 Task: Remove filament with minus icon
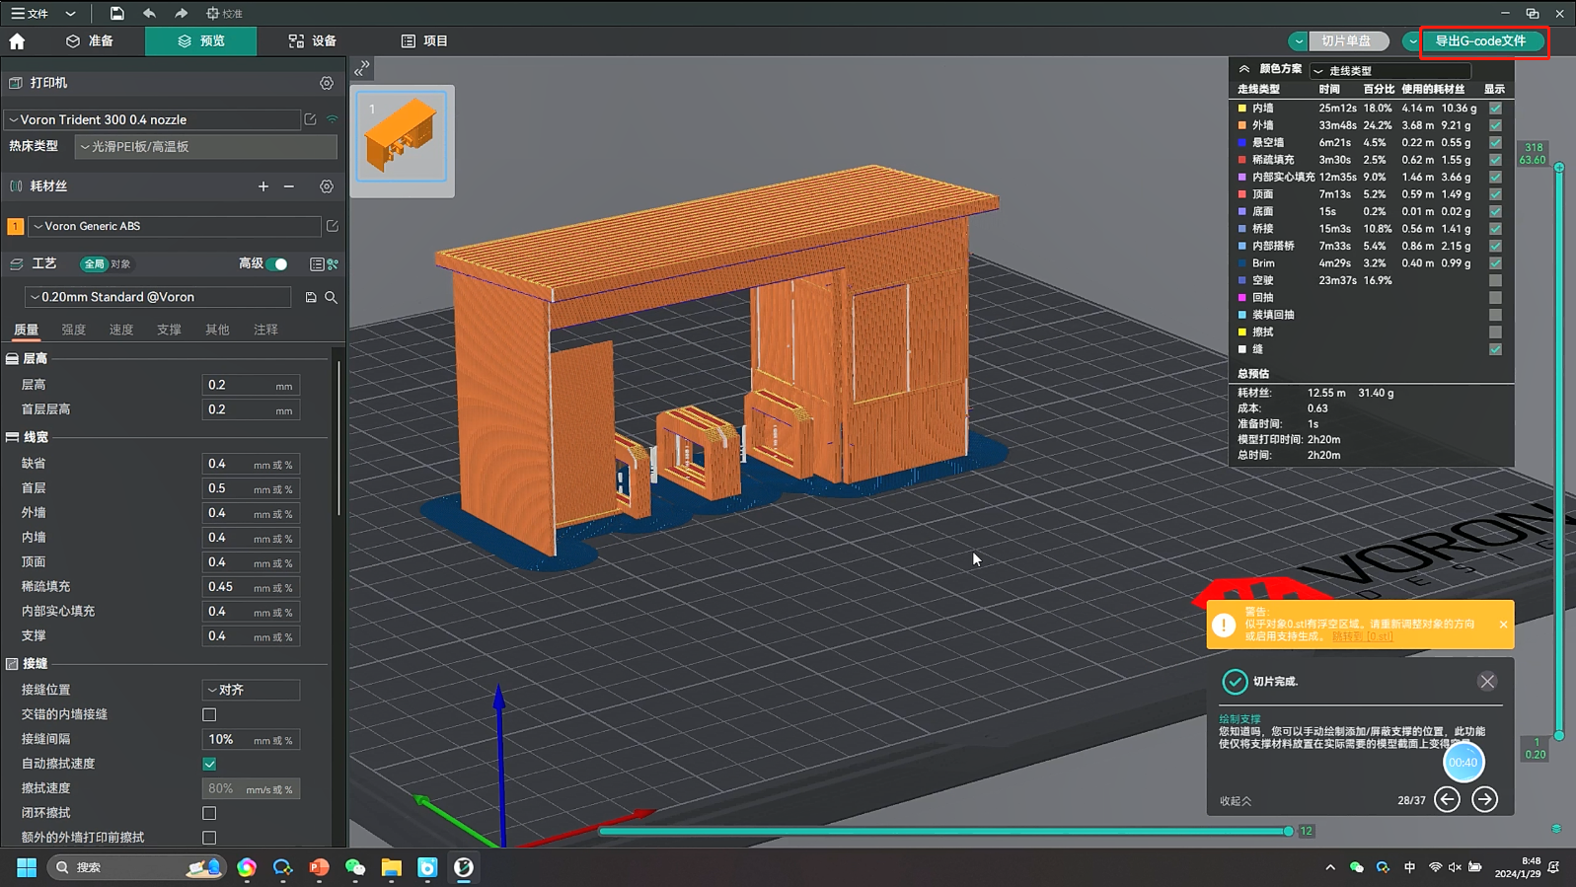point(289,186)
